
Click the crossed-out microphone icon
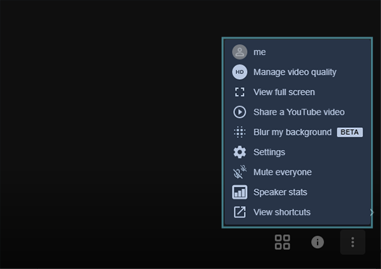click(239, 172)
